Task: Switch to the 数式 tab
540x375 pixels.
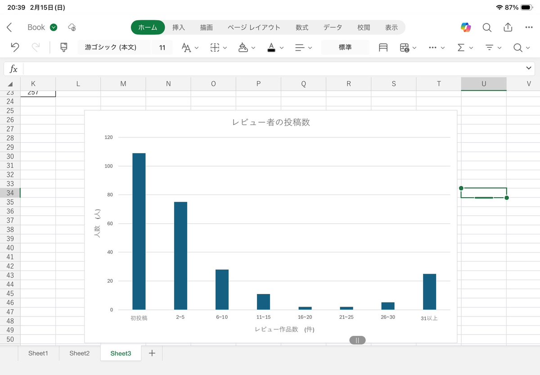Action: pos(302,27)
